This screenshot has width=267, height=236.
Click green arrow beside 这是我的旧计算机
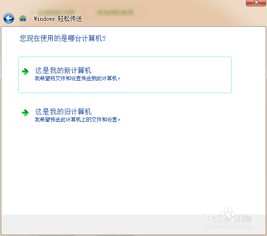25,113
